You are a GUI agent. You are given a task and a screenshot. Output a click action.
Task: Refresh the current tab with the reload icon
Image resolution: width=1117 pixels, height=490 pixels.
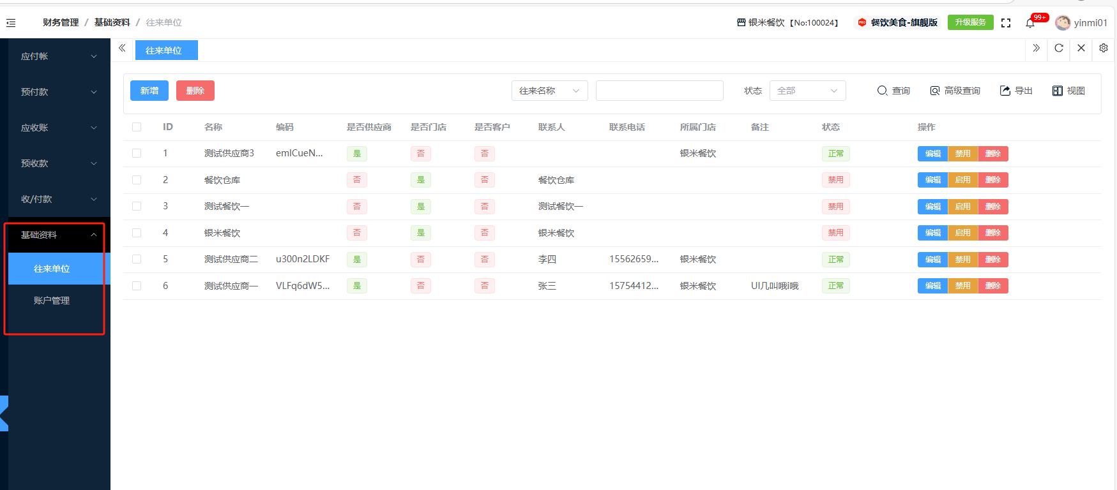pyautogui.click(x=1059, y=48)
